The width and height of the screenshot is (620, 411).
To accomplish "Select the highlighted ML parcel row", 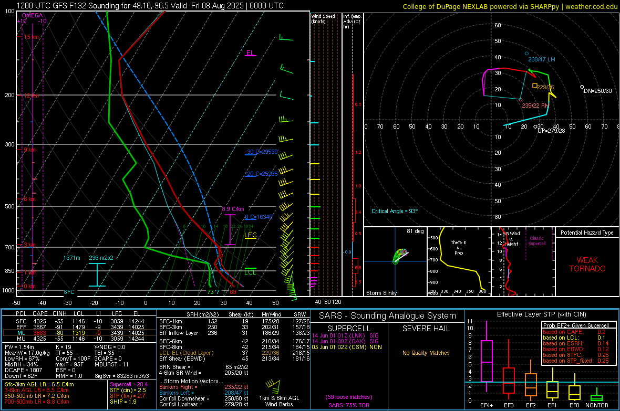I will pos(79,333).
